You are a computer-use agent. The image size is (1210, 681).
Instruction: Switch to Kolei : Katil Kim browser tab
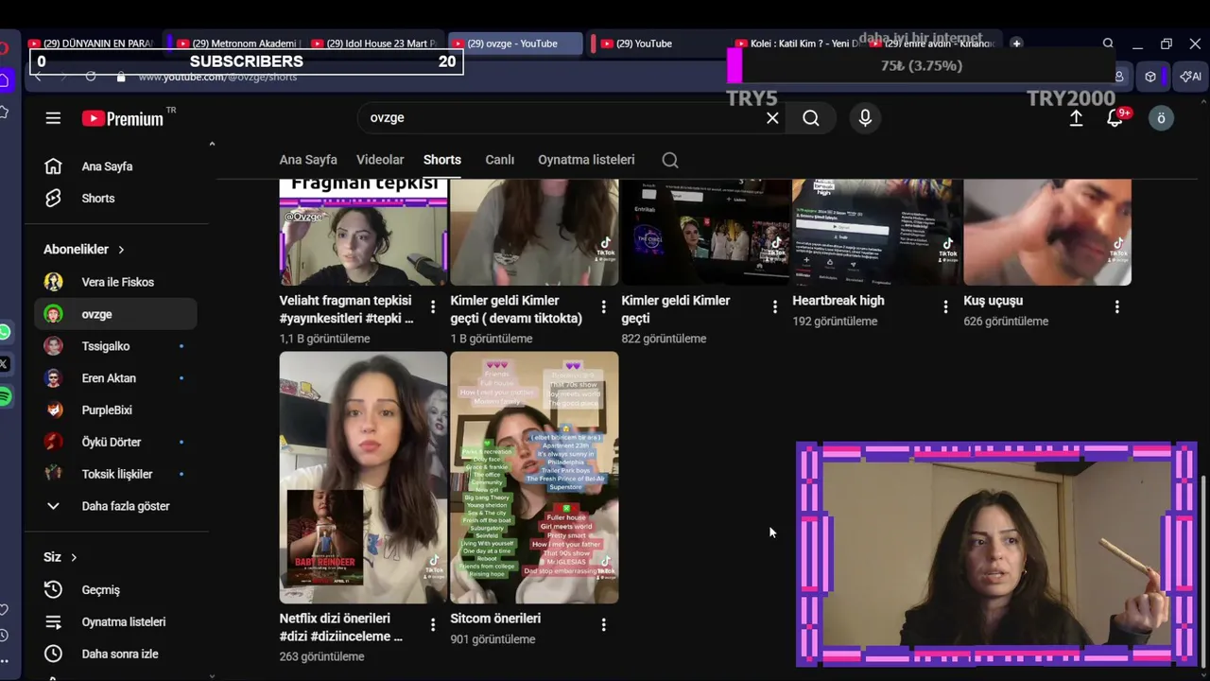pyautogui.click(x=797, y=44)
